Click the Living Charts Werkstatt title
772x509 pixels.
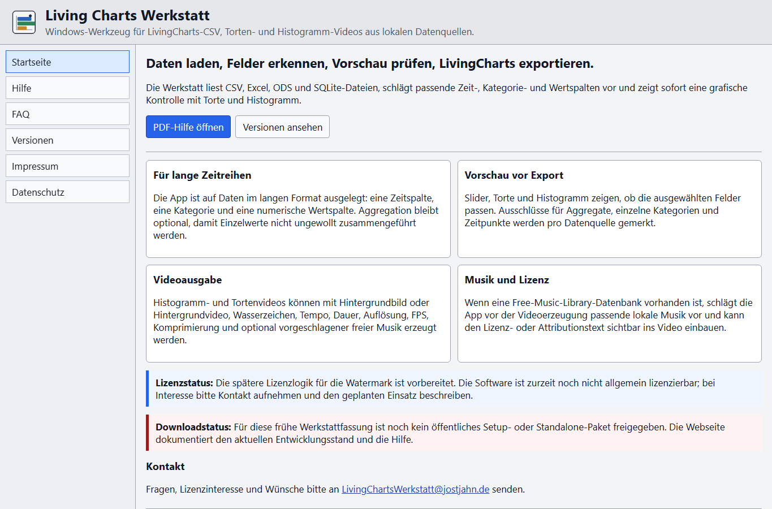point(127,15)
